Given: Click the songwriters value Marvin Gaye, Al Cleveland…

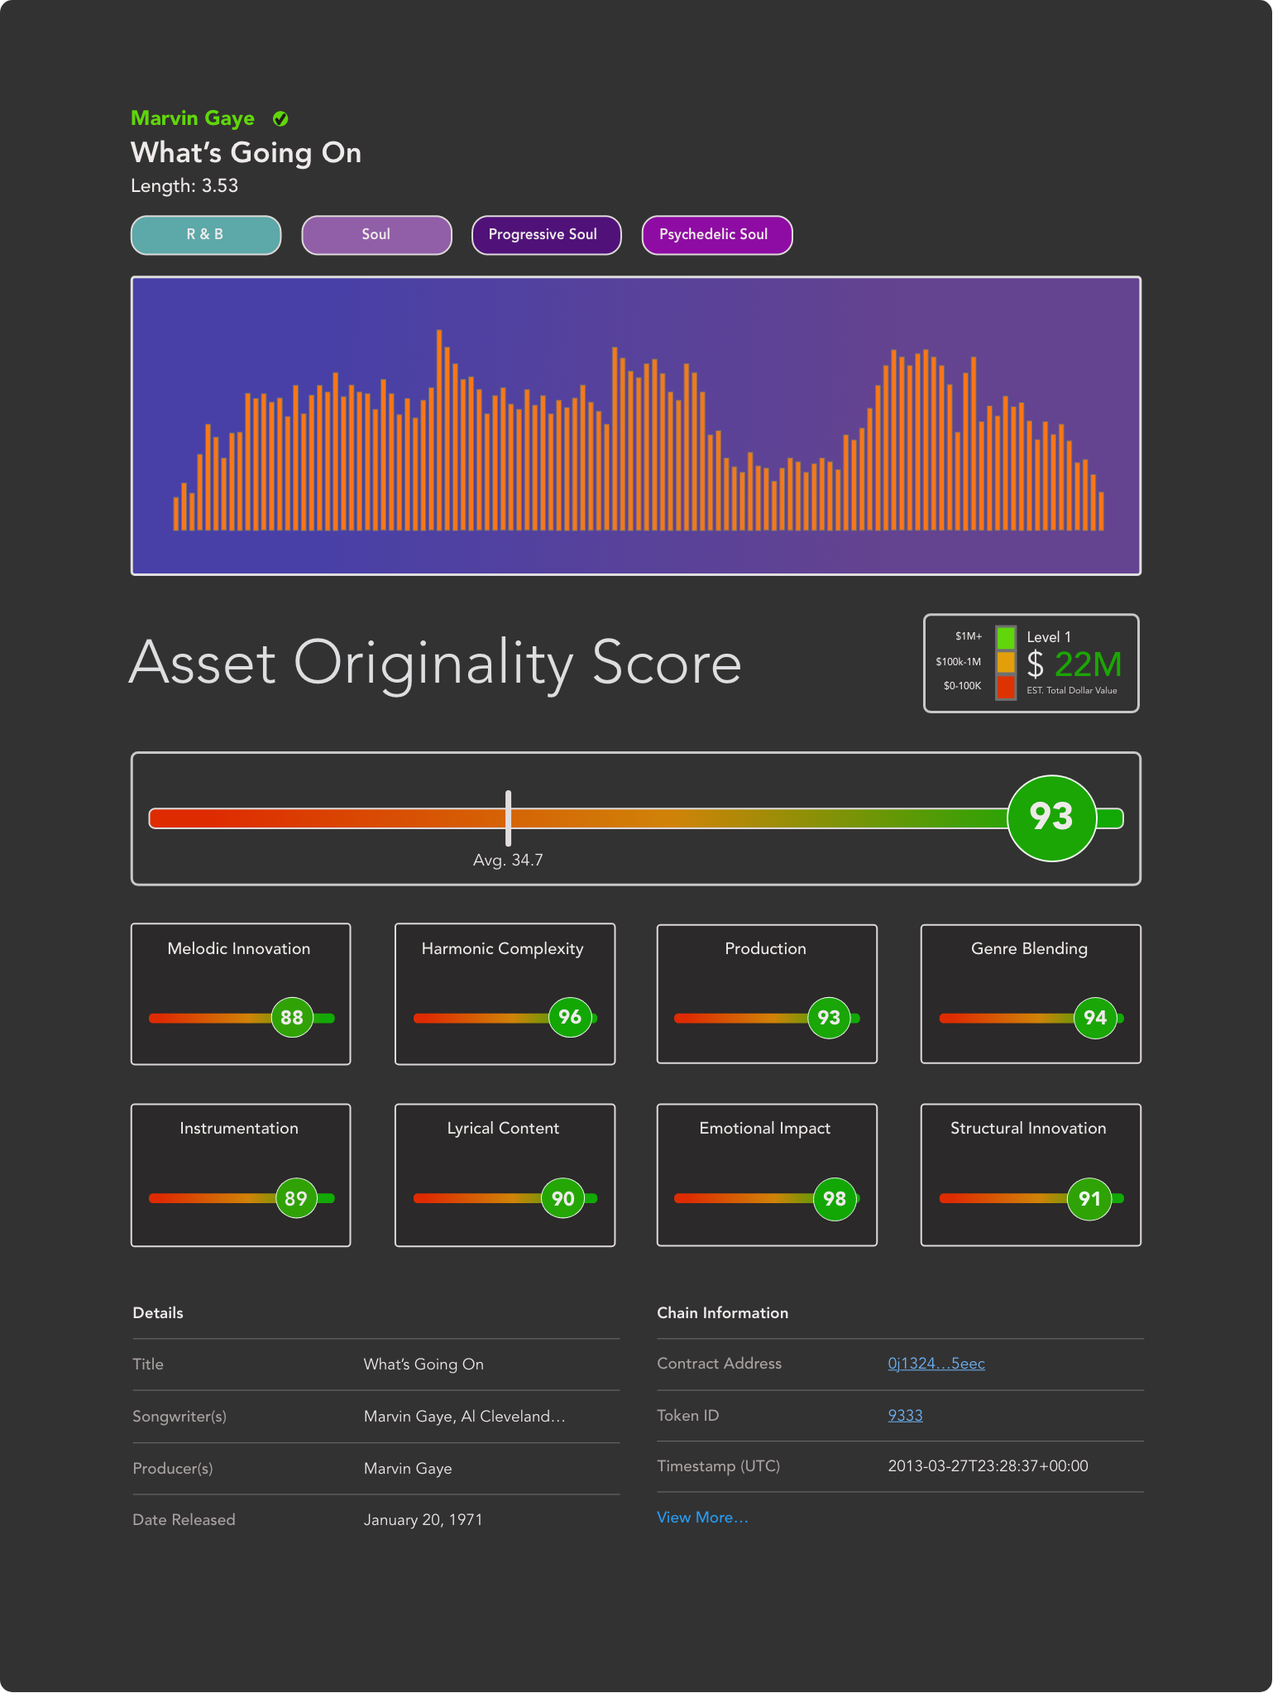Looking at the screenshot, I should click(x=465, y=1417).
